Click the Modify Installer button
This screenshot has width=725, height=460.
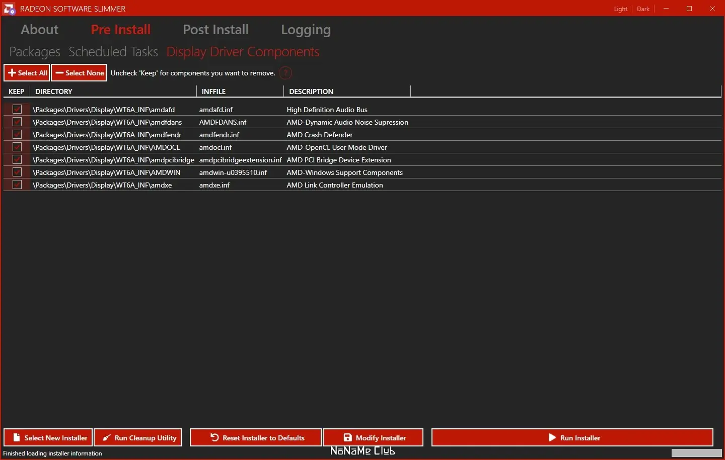(x=373, y=437)
